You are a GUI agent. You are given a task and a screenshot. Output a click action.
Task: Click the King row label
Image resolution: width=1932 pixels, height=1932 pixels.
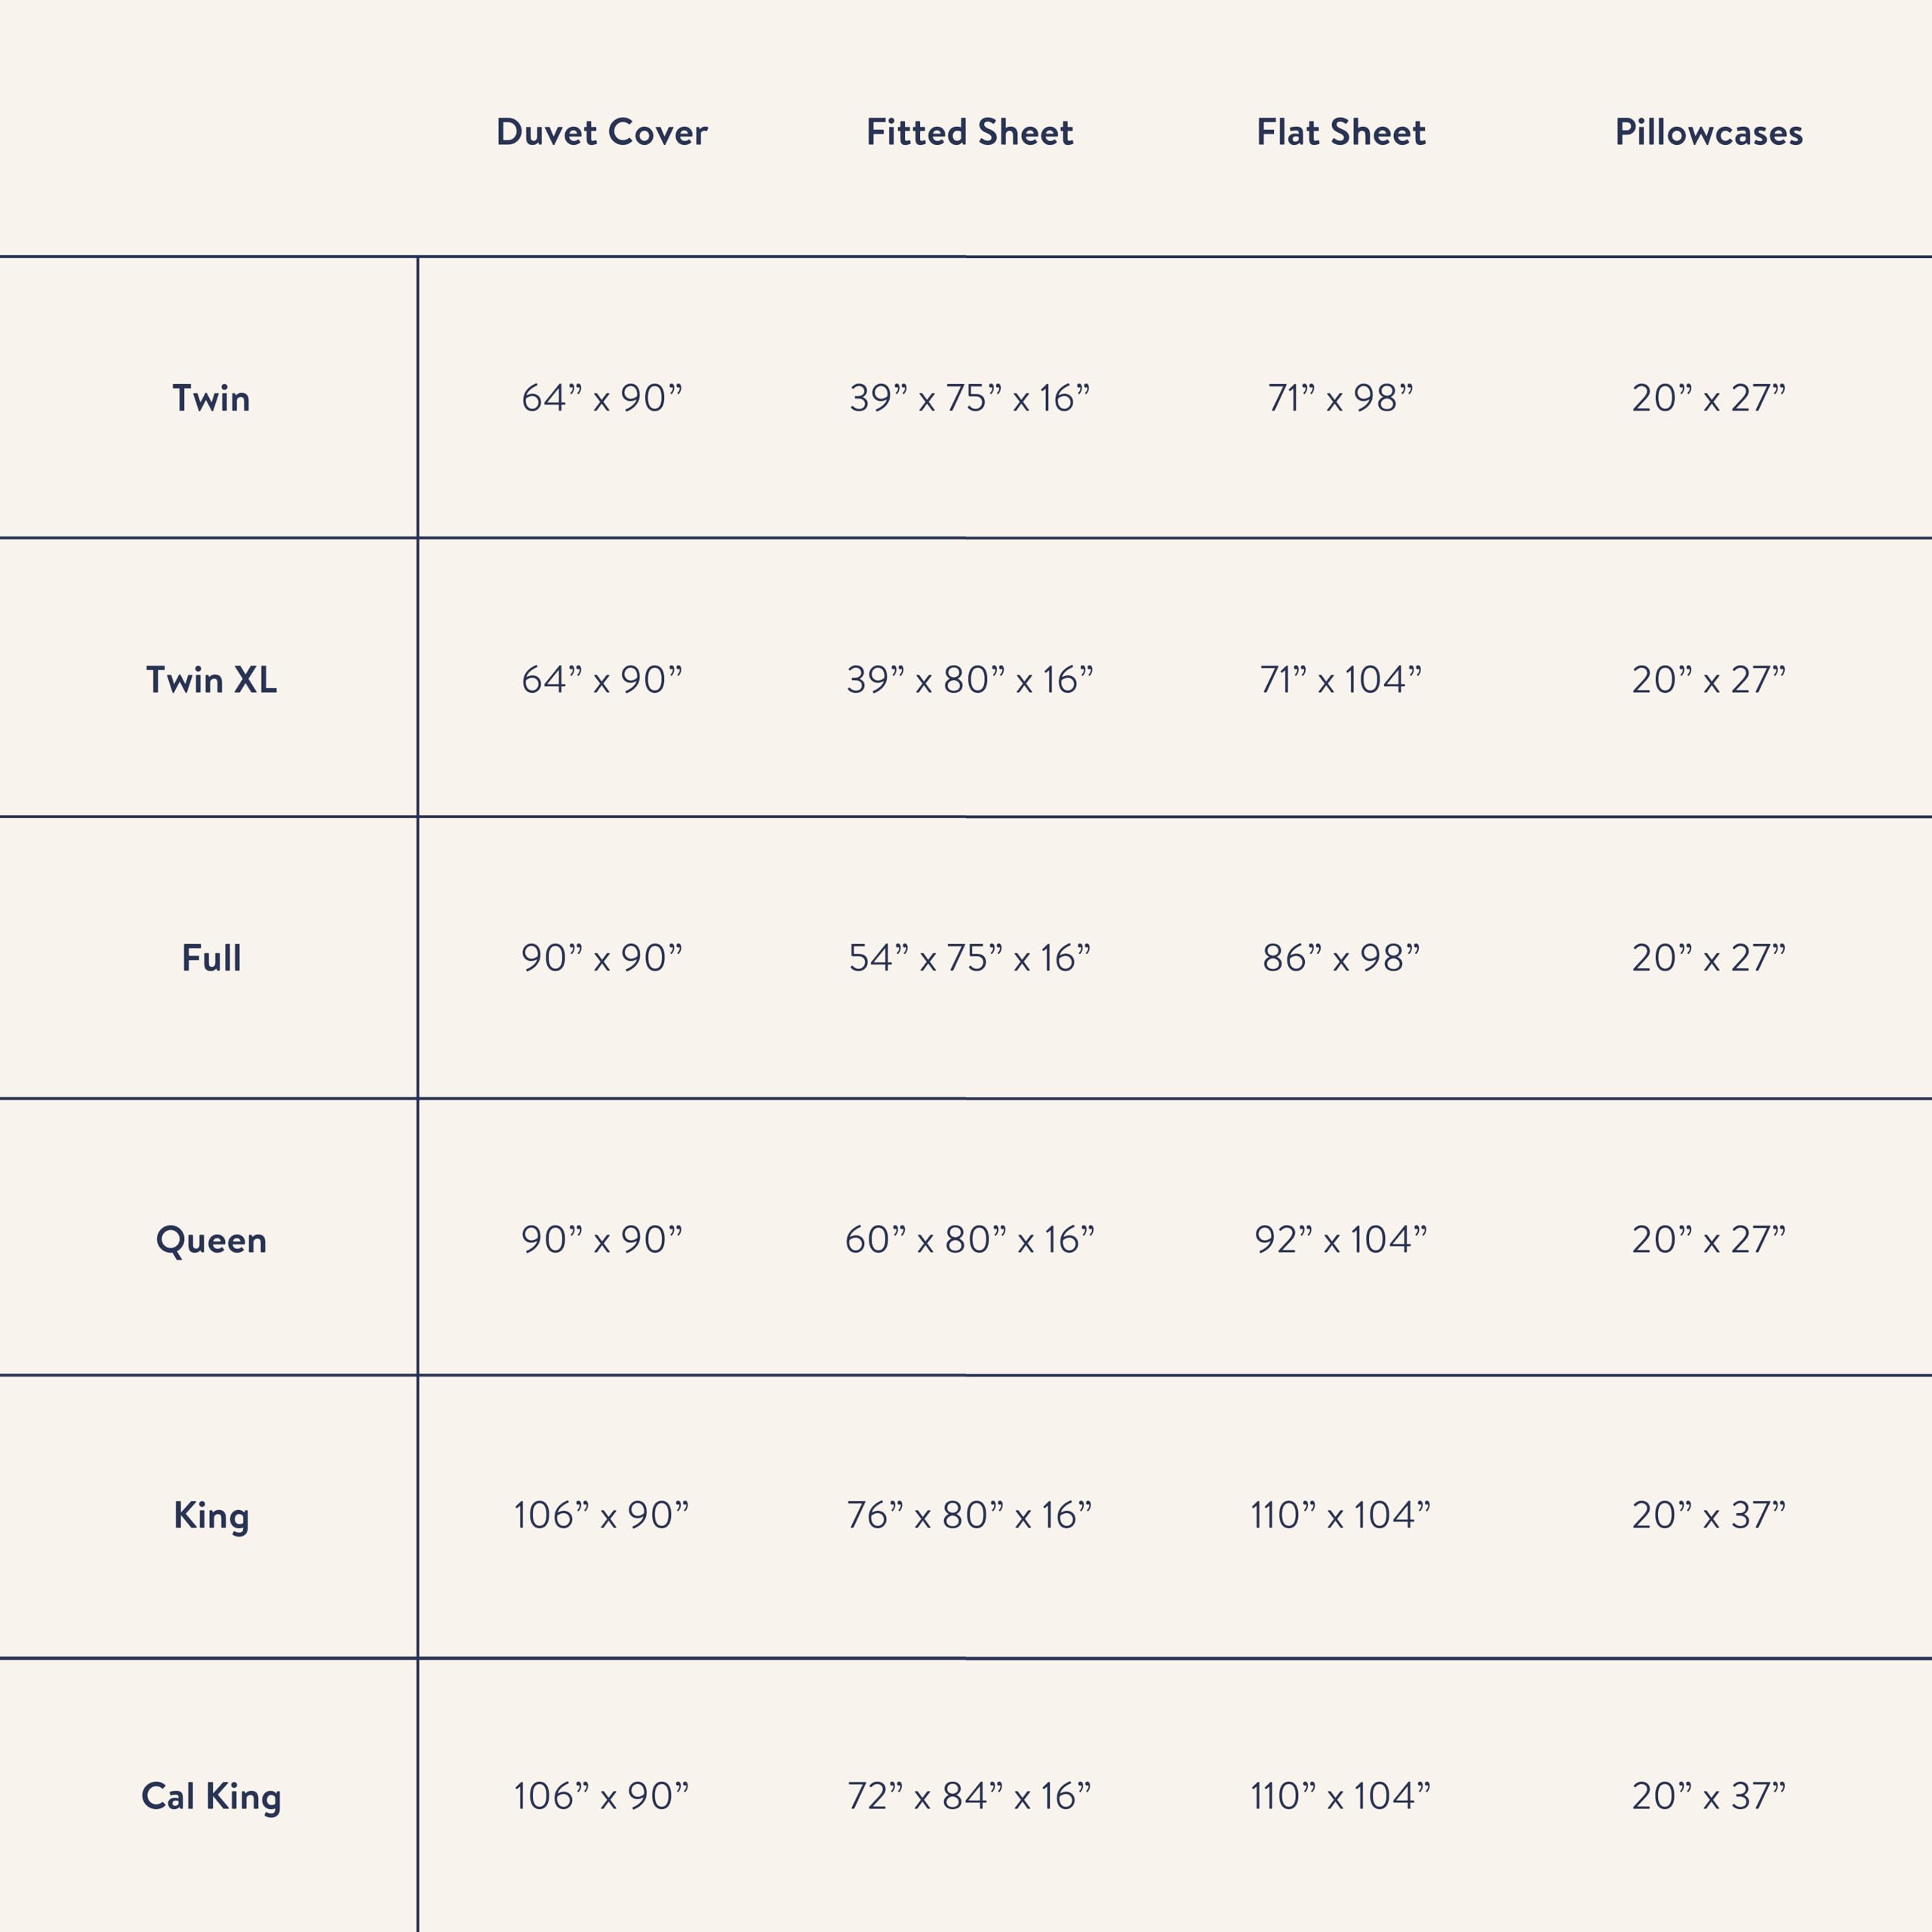pyautogui.click(x=211, y=1515)
